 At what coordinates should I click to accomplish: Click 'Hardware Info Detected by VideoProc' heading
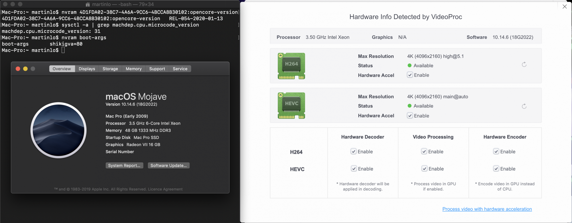(x=406, y=17)
